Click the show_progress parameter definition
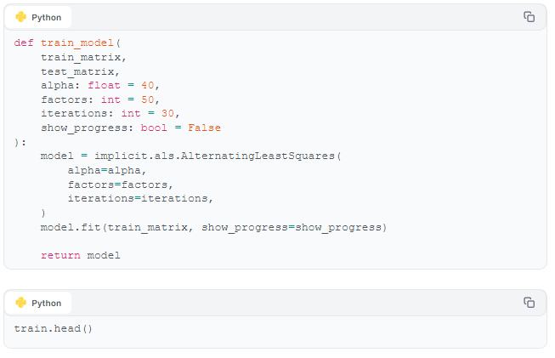The image size is (555, 358). [131, 128]
